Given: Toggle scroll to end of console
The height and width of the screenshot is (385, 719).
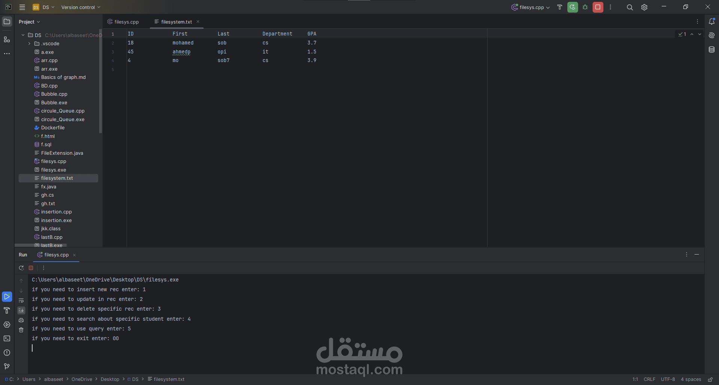Looking at the screenshot, I should pos(21,310).
